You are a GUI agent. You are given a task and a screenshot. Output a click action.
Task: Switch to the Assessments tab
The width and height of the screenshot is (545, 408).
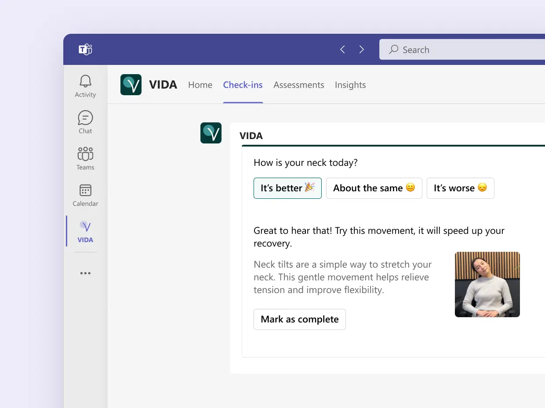point(299,85)
